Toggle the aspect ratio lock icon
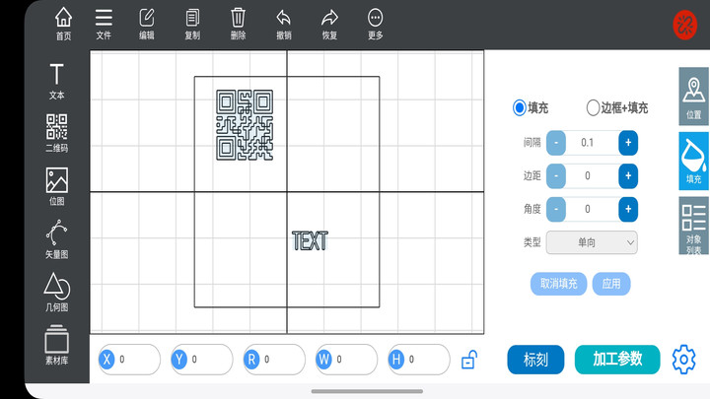Screen dimensions: 710x399 [469, 361]
